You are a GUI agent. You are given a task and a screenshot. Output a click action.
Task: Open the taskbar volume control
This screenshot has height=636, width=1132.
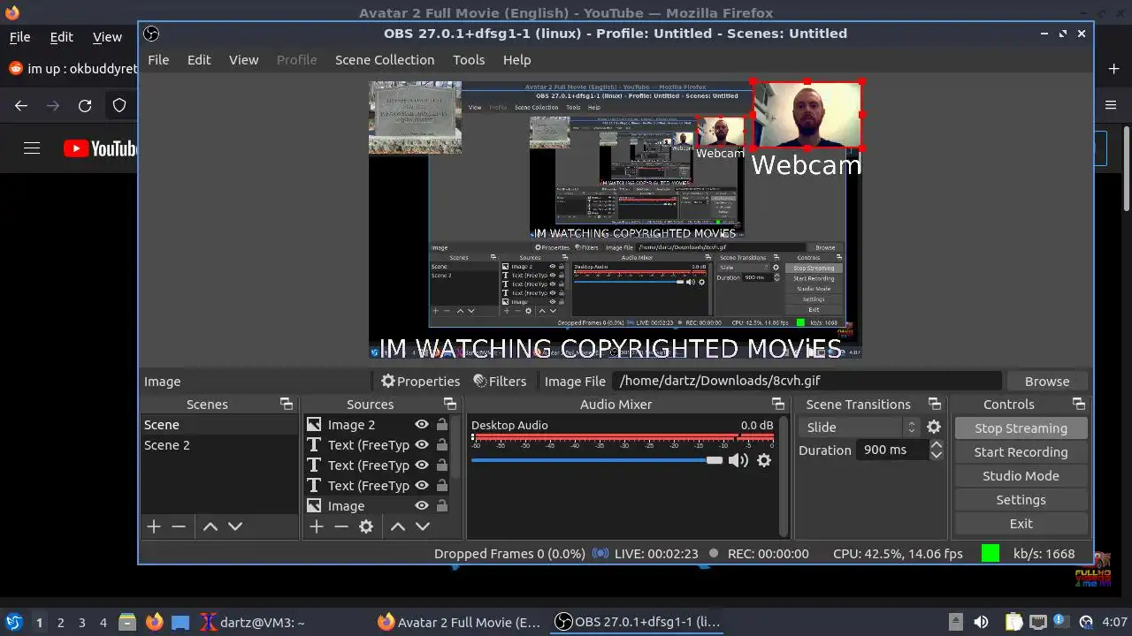click(981, 622)
